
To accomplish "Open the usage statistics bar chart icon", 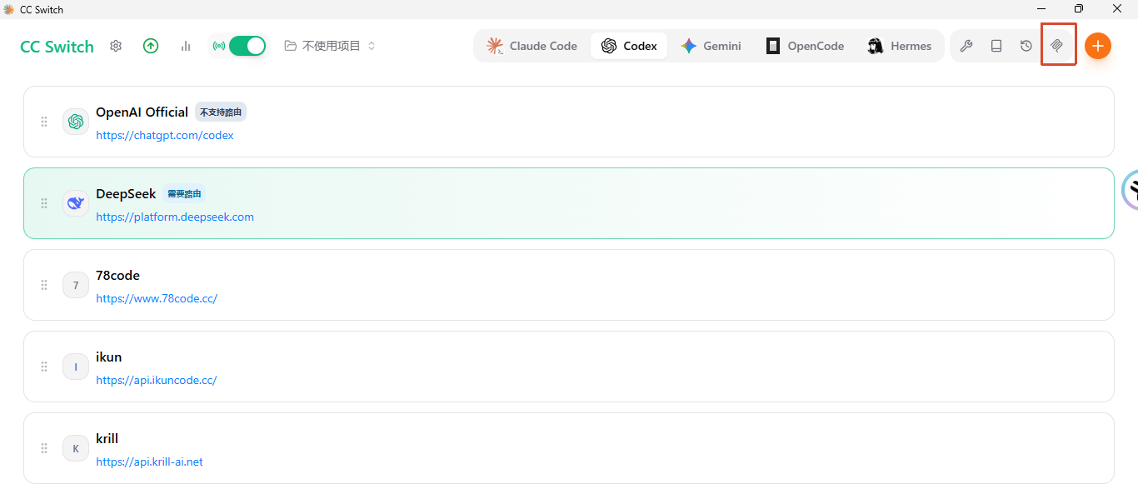I will click(186, 46).
